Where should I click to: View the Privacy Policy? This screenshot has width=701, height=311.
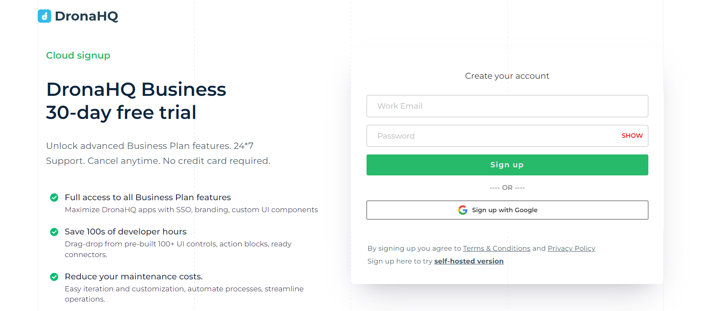pyautogui.click(x=571, y=248)
